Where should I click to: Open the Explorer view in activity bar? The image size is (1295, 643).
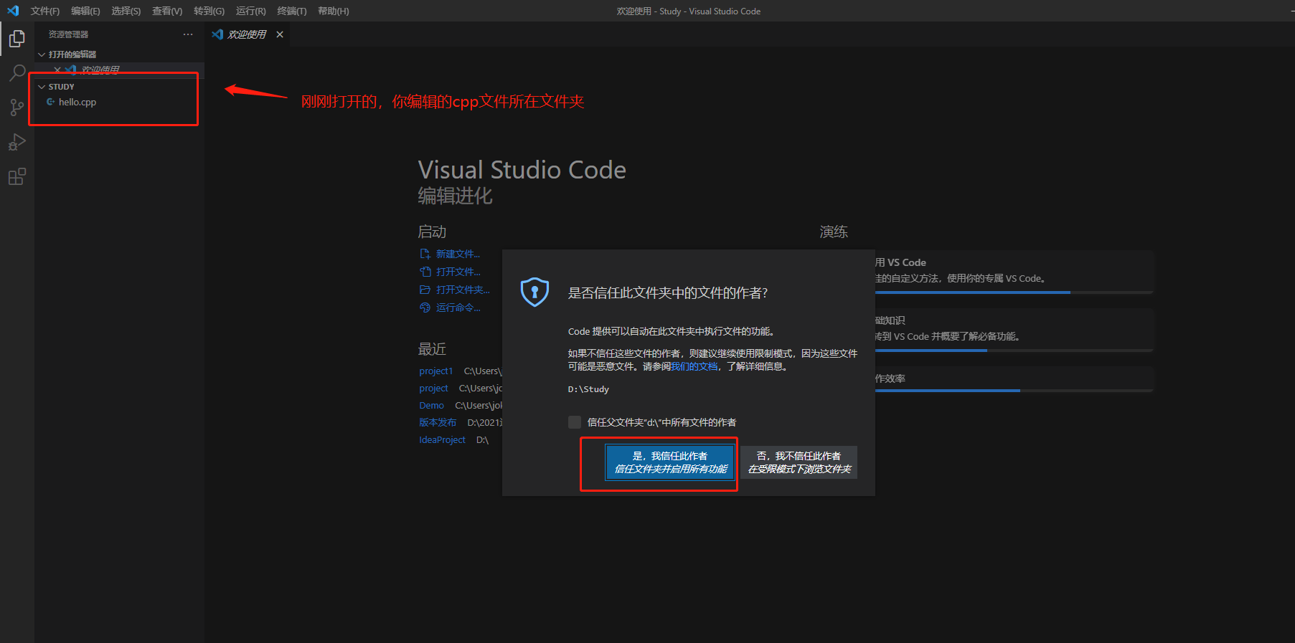tap(17, 39)
